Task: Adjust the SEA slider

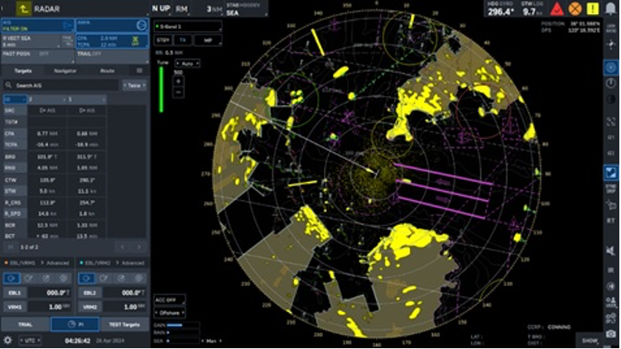Action: (183, 341)
